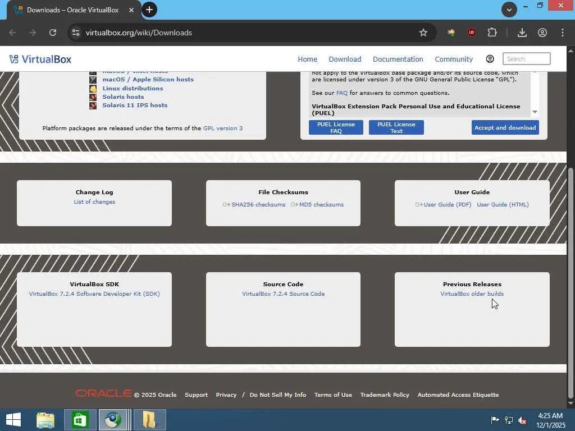
Task: Bookmark this page with the star icon
Action: (x=423, y=33)
